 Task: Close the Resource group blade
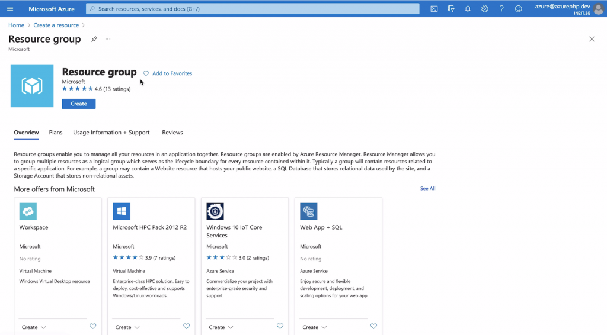(592, 39)
